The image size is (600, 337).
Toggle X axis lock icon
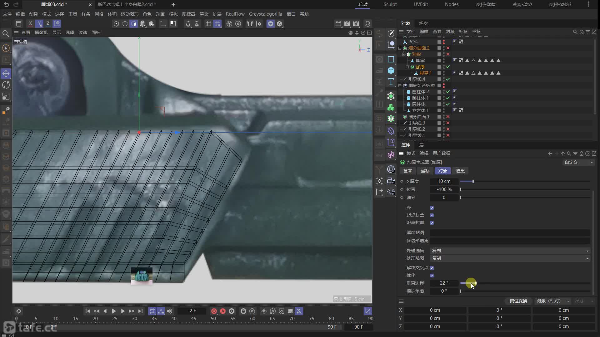[30, 24]
